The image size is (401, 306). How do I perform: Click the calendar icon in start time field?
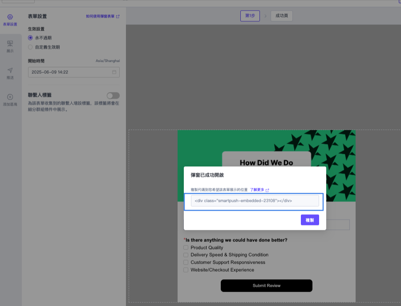click(x=114, y=72)
